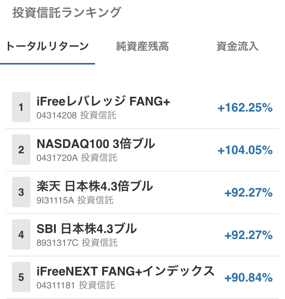The width and height of the screenshot is (285, 299).
Task: Click rank 2 badge
Action: click(21, 149)
